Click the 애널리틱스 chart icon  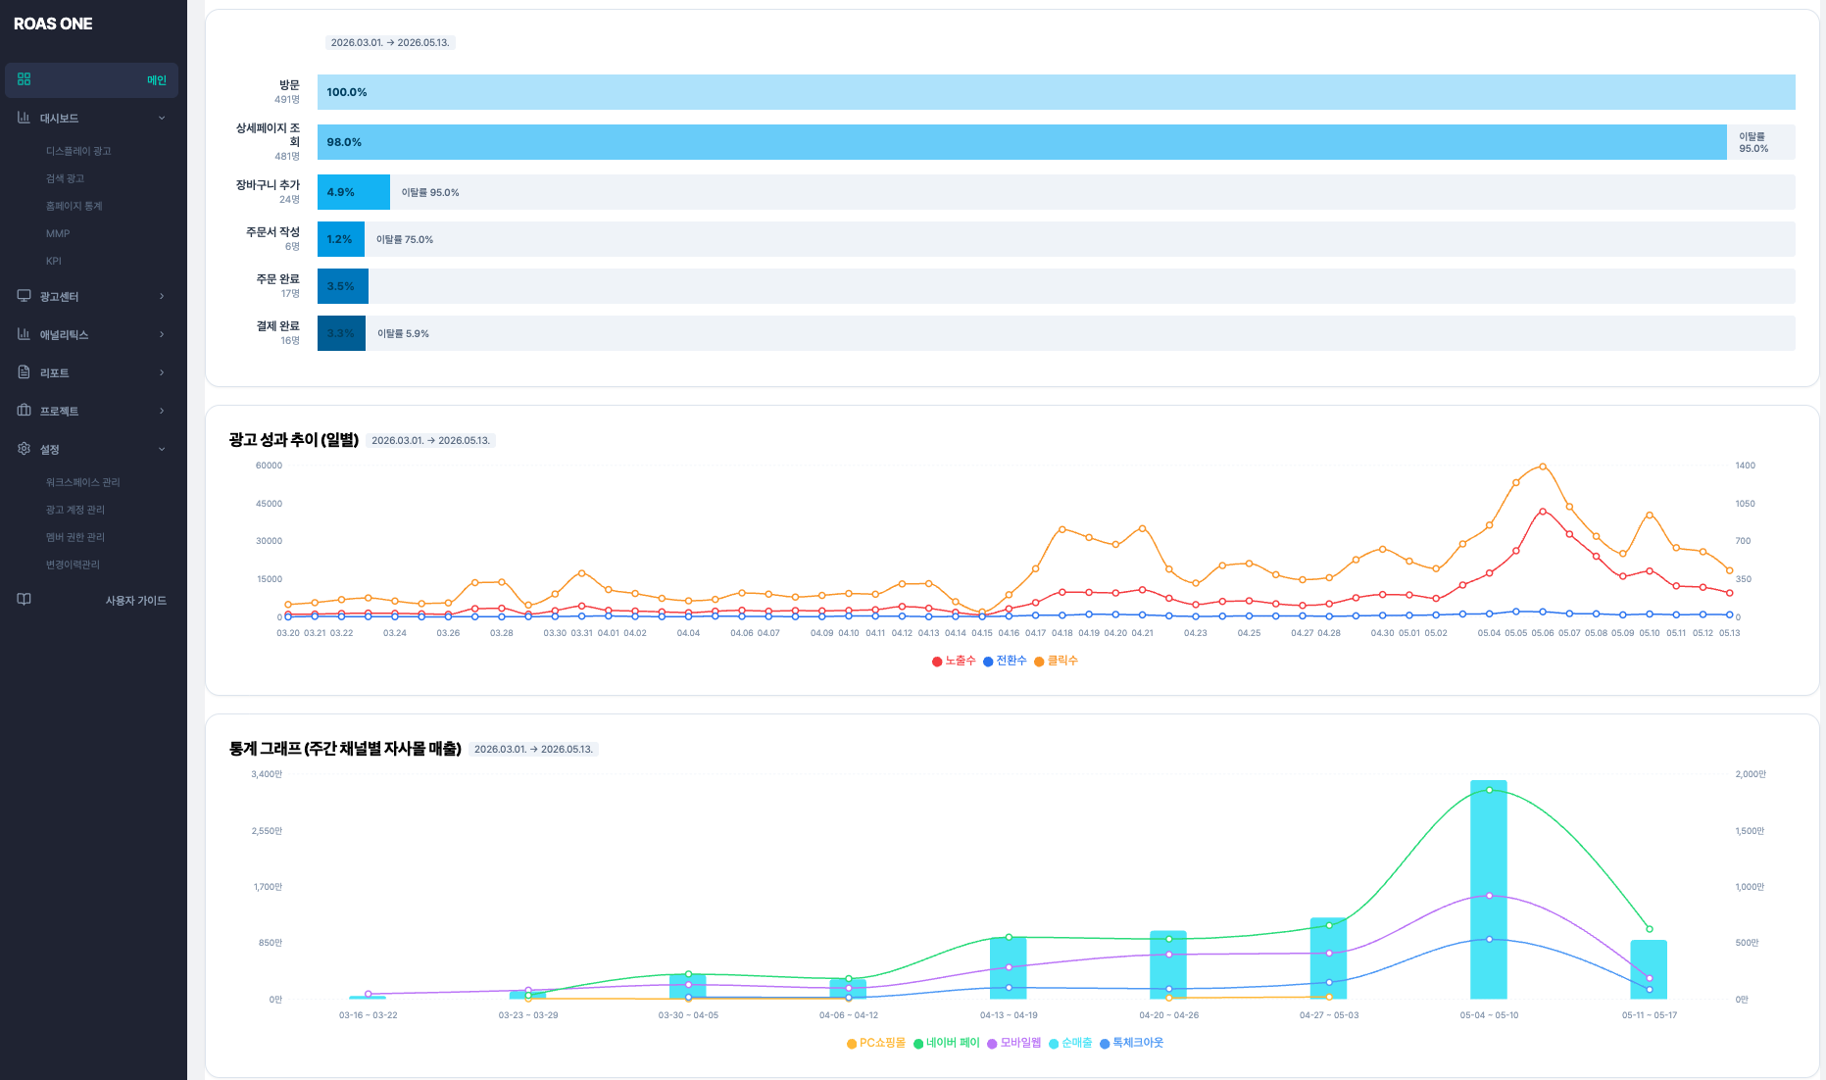(x=24, y=334)
